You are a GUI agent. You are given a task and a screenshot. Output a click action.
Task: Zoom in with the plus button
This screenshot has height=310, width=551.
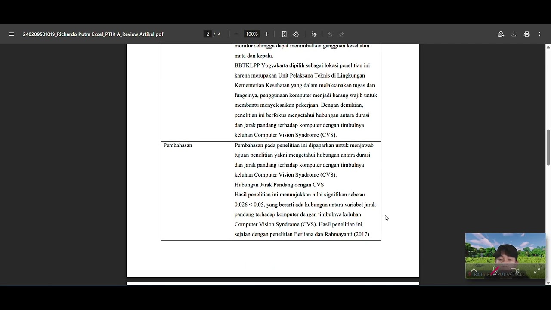tap(266, 34)
